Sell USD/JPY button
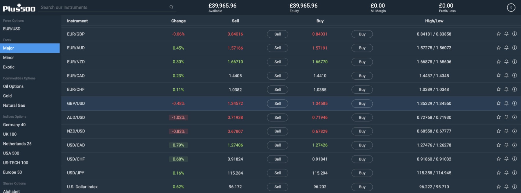521x193 pixels. tap(278, 173)
